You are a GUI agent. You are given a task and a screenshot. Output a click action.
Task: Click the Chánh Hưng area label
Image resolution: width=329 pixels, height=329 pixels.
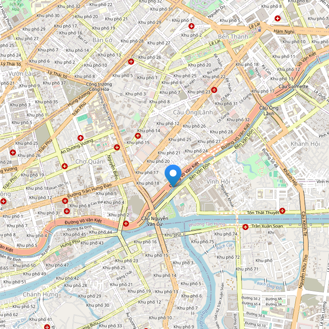click(x=41, y=294)
